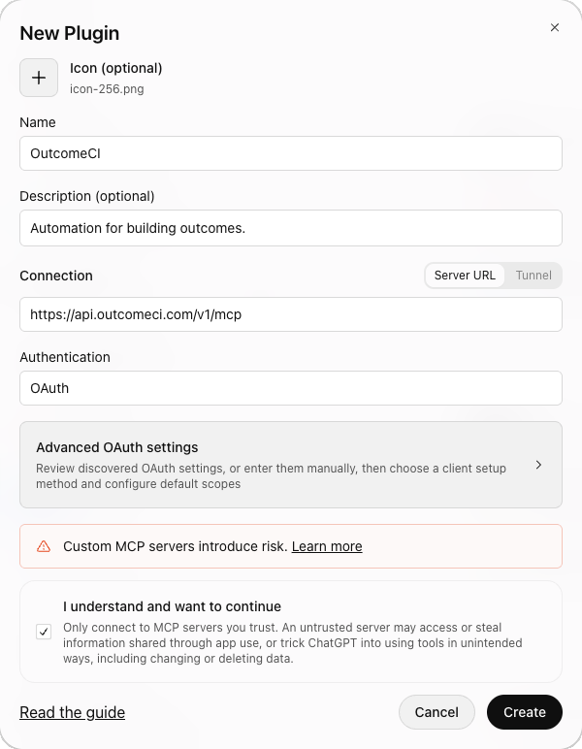This screenshot has width=582, height=749.
Task: Expand Advanced OAuth settings chevron
Action: click(538, 465)
